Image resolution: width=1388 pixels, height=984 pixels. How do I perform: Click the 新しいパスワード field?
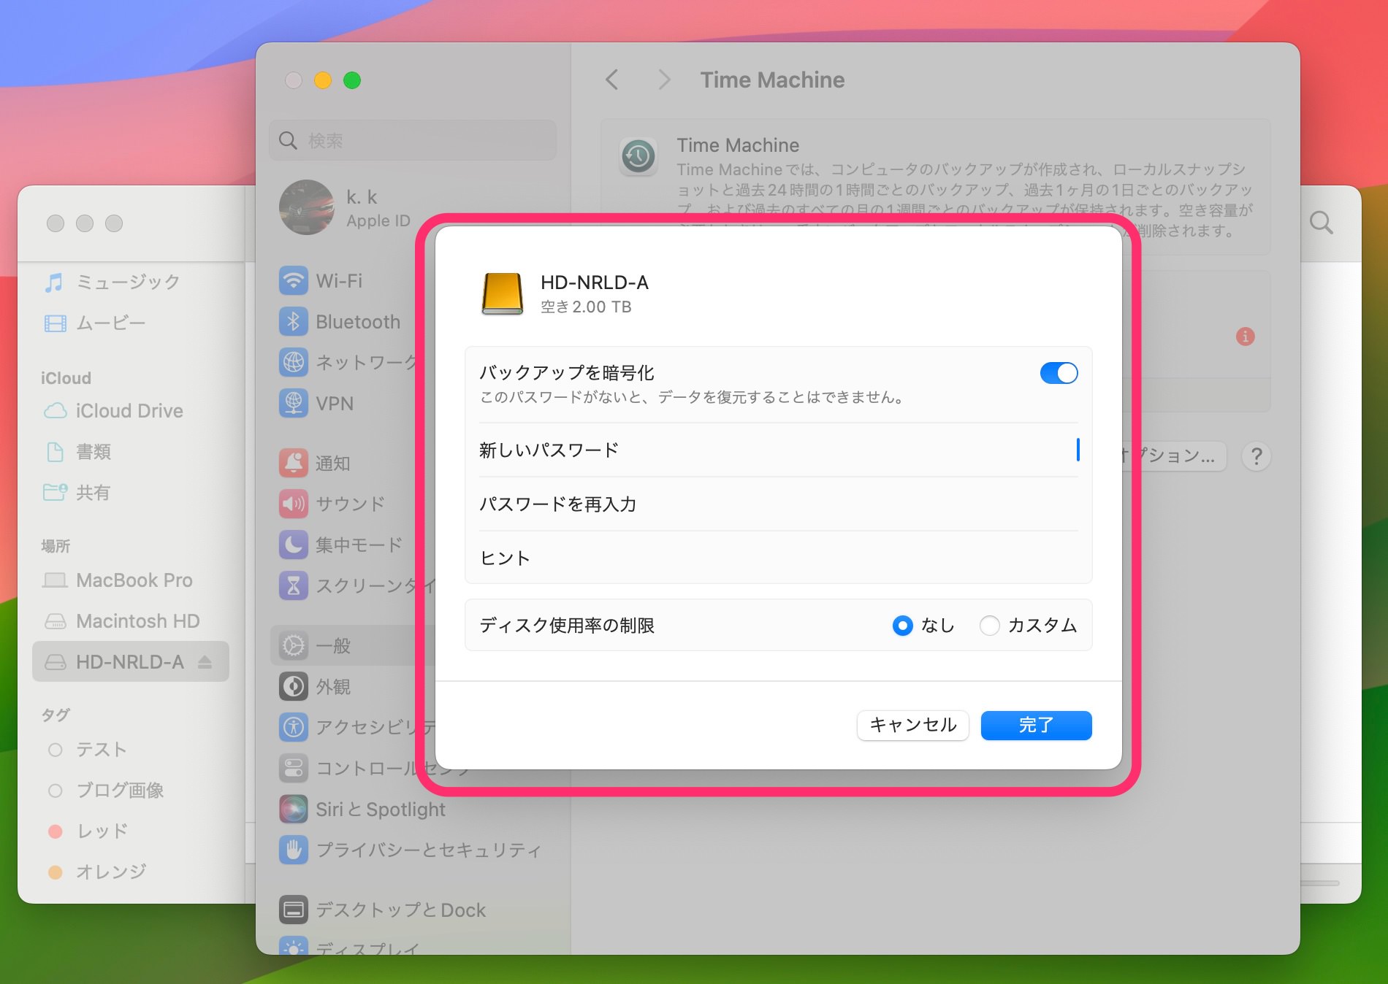point(779,450)
